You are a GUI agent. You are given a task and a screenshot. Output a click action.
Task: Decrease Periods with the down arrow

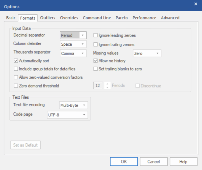(107, 87)
